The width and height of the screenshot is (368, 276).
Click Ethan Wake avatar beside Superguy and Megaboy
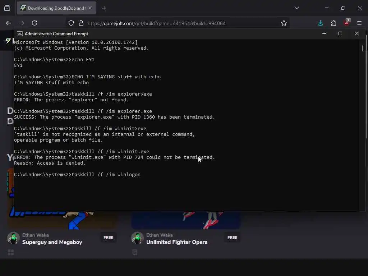coord(13,238)
